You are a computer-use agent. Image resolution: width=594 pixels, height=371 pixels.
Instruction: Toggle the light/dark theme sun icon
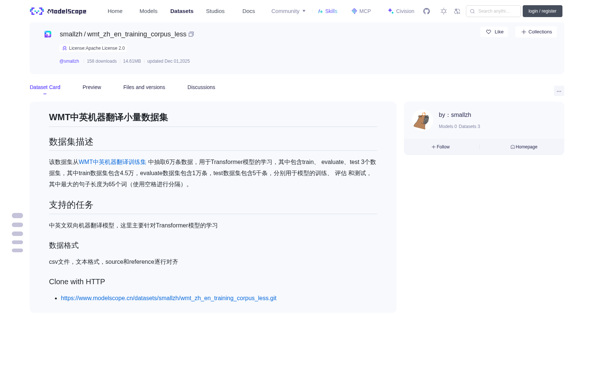point(444,11)
